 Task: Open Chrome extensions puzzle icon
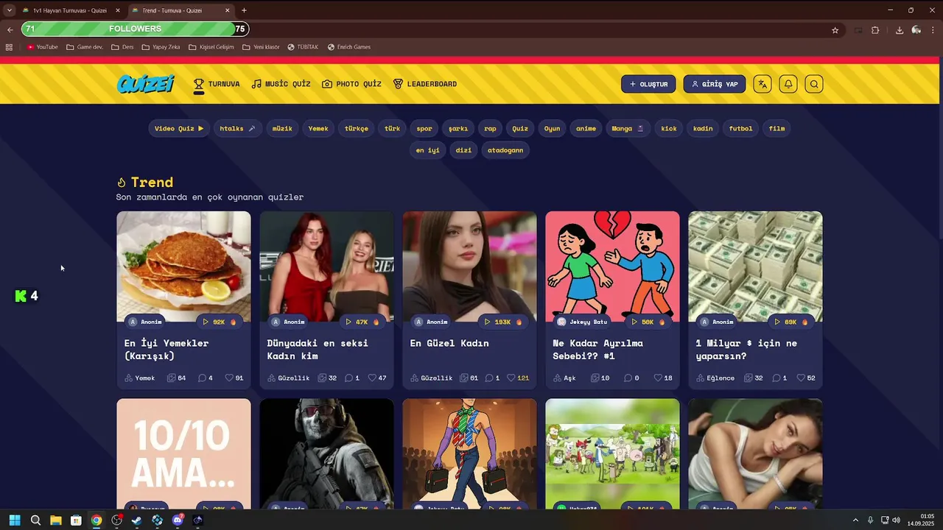pyautogui.click(x=875, y=30)
